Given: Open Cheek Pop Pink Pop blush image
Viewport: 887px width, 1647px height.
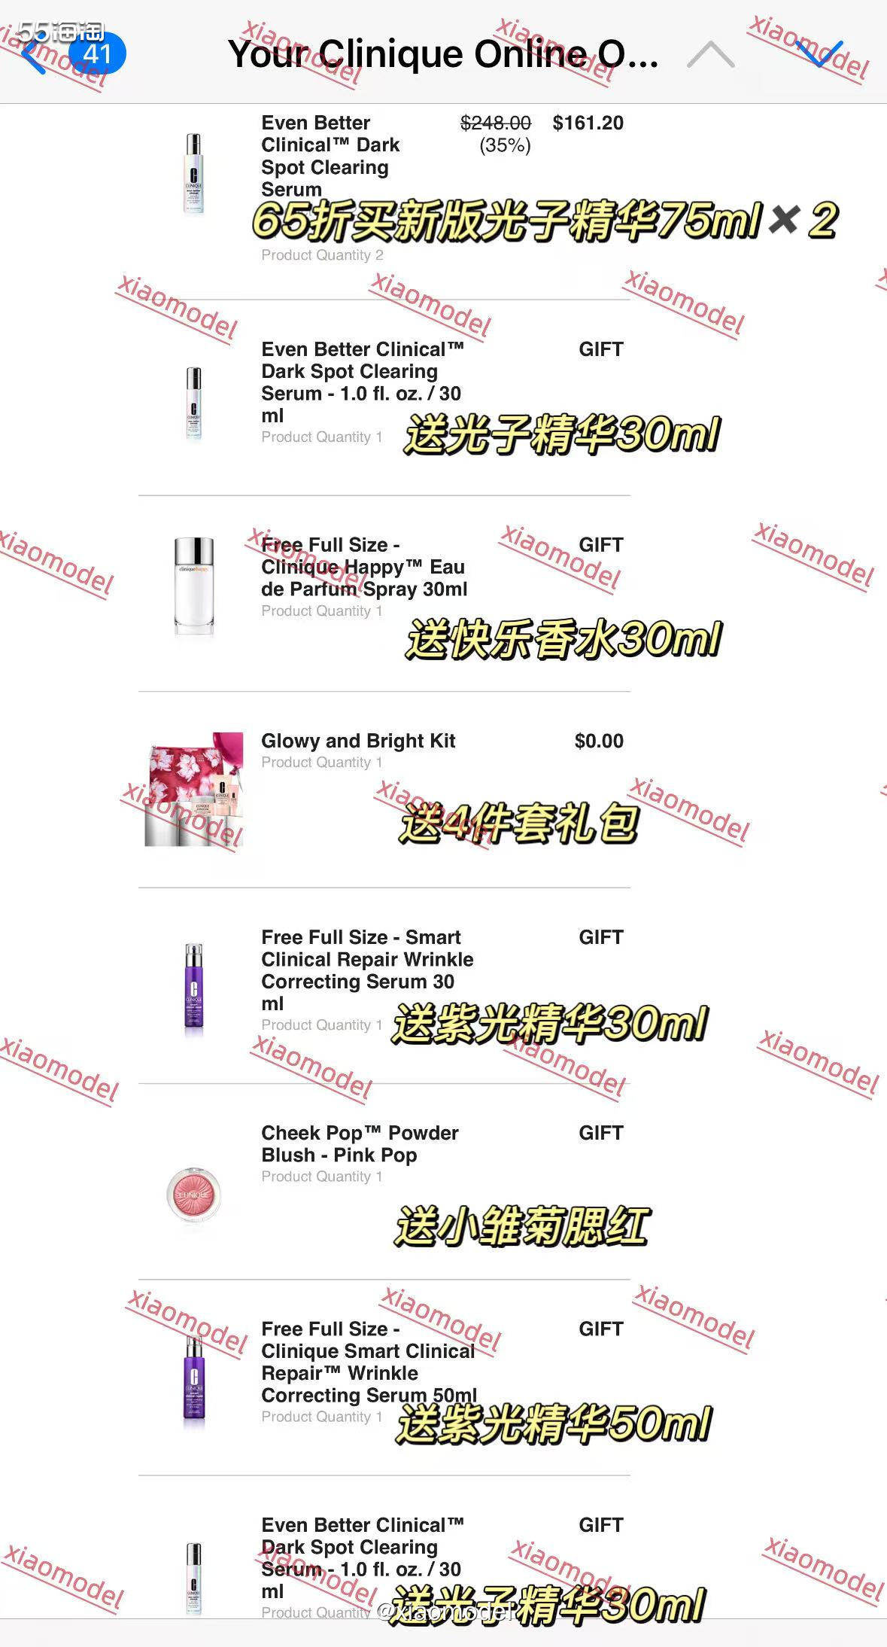Looking at the screenshot, I should pyautogui.click(x=193, y=1194).
